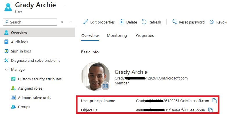
Task: Click the Revoke button label
Action: (222, 22)
